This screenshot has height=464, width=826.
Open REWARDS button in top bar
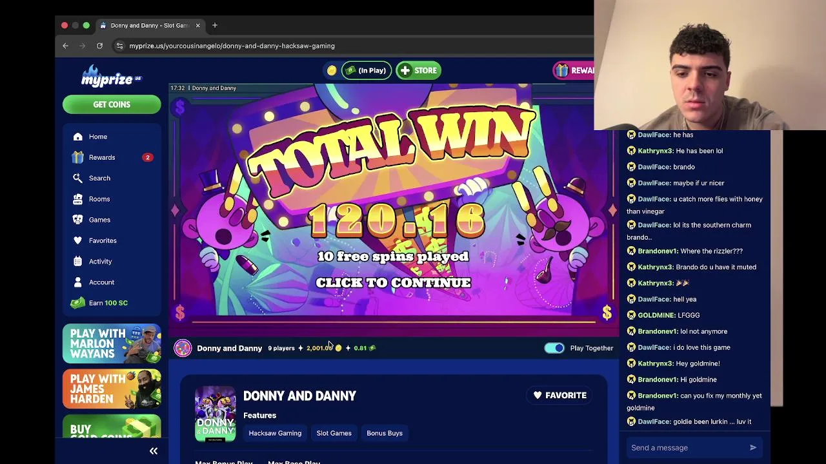[x=574, y=70]
